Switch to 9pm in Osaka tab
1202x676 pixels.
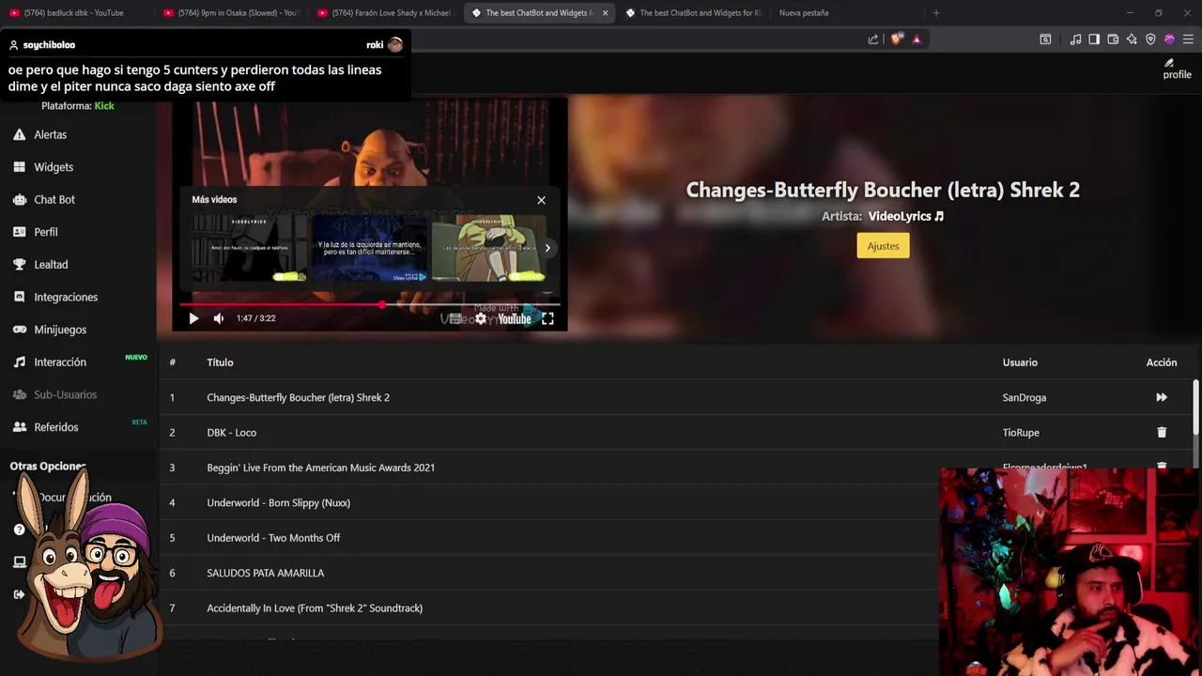(230, 13)
